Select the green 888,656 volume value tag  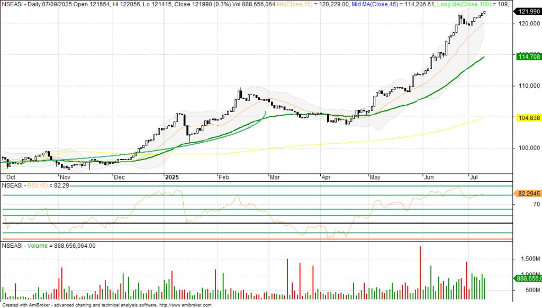[527, 278]
